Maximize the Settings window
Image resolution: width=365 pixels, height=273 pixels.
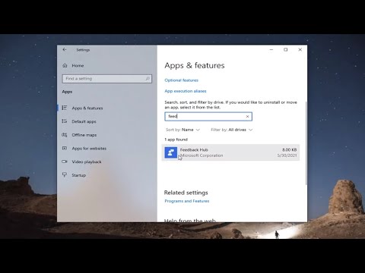tap(286, 50)
